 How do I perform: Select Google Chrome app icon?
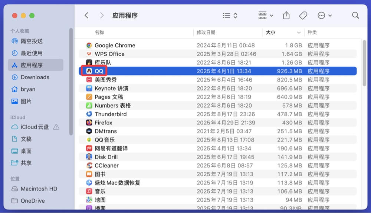click(x=89, y=45)
